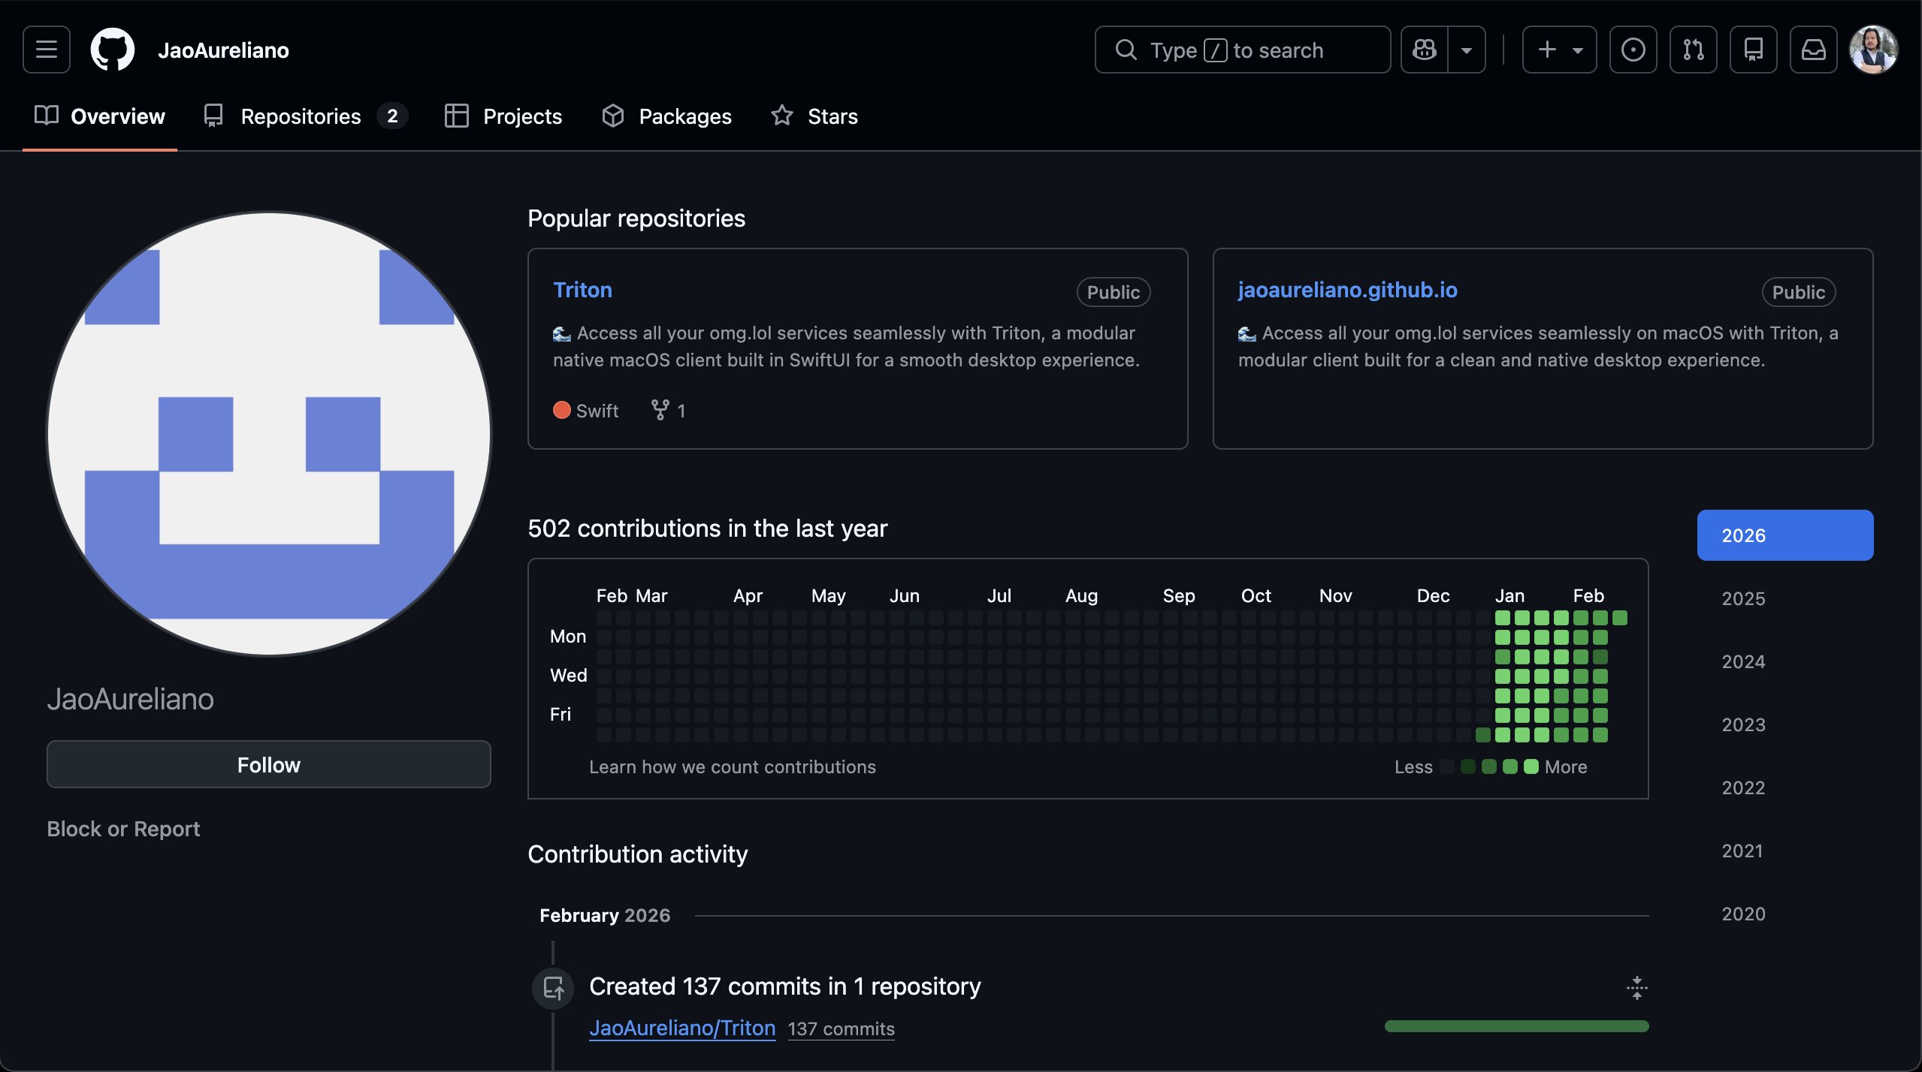The width and height of the screenshot is (1922, 1072).
Task: Click the fork count on Triton repository
Action: coord(667,411)
